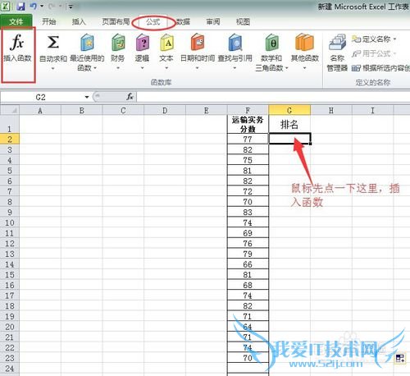Click cell F13 with value 79
The image size is (410, 376).
click(x=248, y=254)
